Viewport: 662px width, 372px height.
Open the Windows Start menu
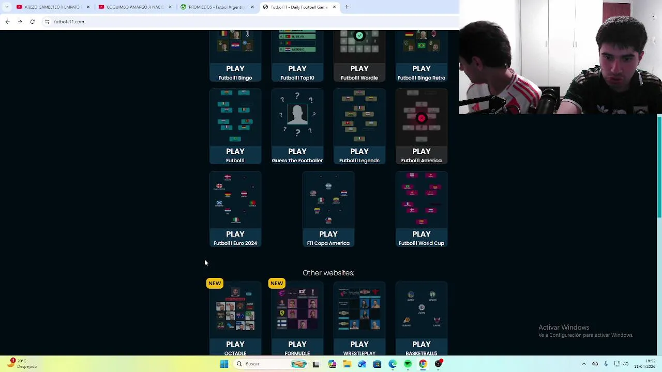tap(224, 364)
